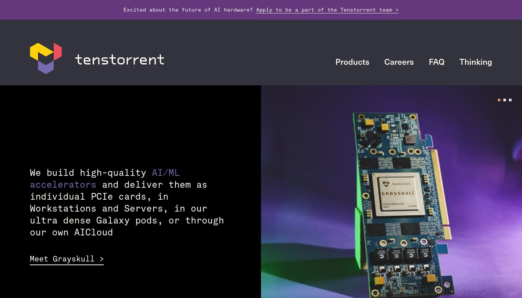The width and height of the screenshot is (522, 298).
Task: Follow the Apply to Tenstorrent team link
Action: point(327,10)
